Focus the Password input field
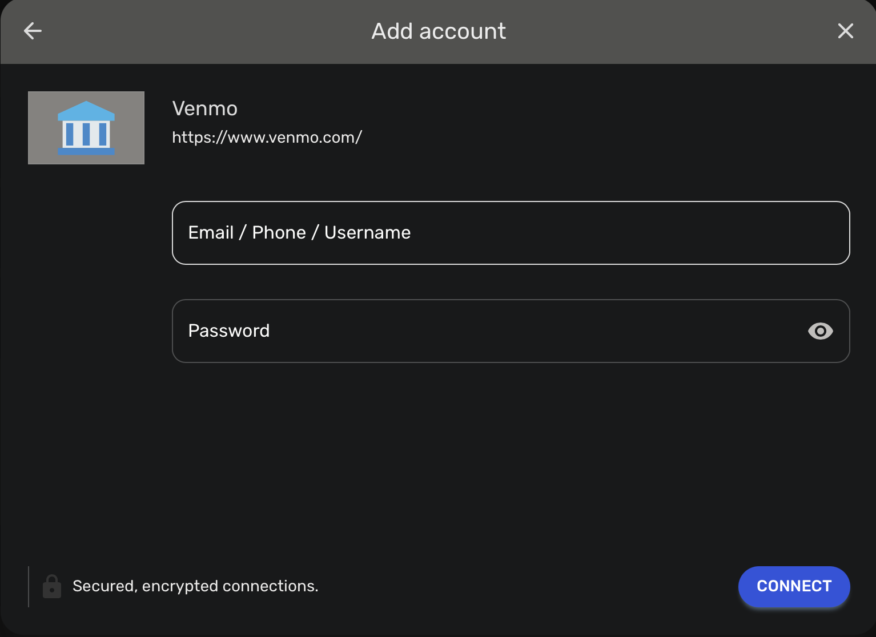The width and height of the screenshot is (876, 637). 511,331
